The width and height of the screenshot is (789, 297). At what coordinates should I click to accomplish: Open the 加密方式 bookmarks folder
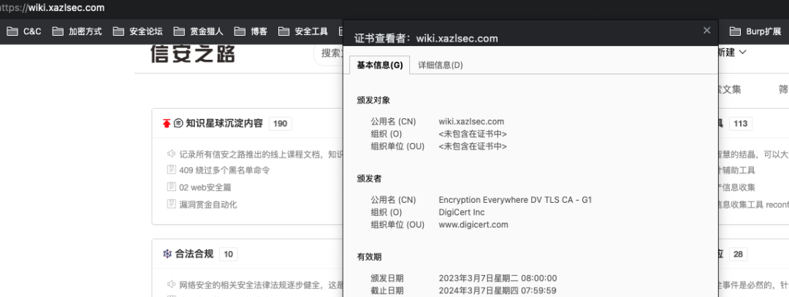[77, 31]
